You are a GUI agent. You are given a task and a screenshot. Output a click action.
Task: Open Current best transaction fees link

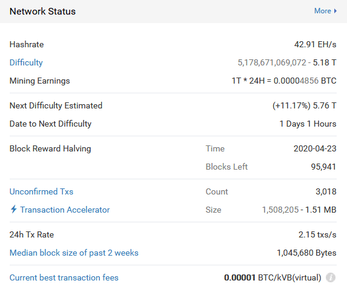(x=64, y=277)
